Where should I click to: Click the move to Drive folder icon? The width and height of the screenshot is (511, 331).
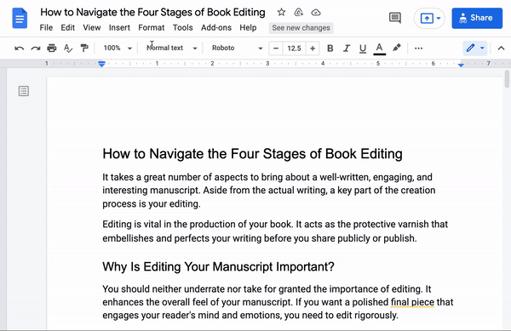[x=299, y=13]
